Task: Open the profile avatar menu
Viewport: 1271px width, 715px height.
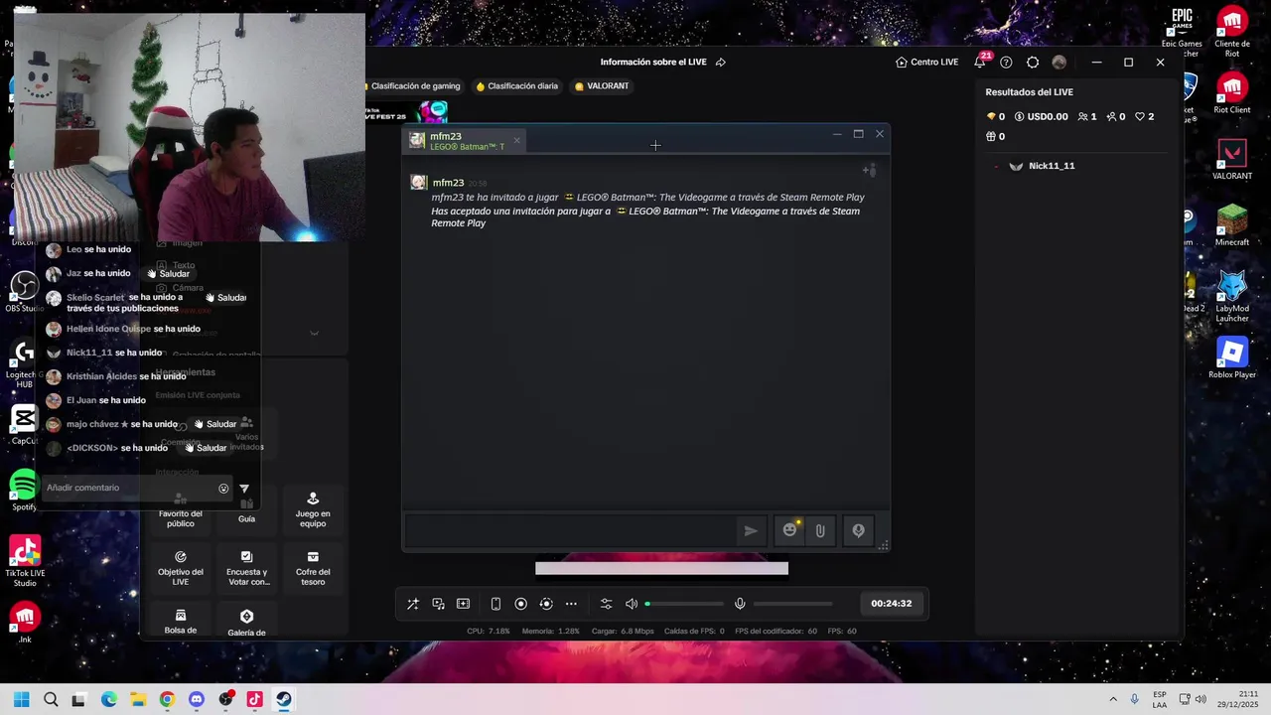Action: [1059, 62]
